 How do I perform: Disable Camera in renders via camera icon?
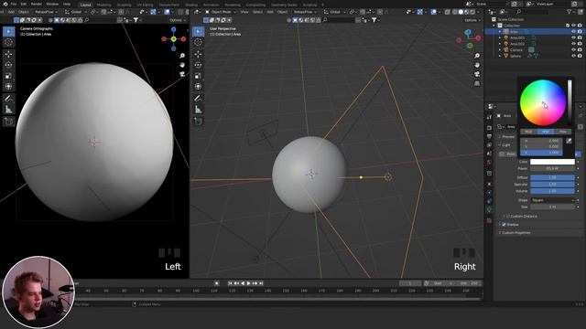(580, 49)
